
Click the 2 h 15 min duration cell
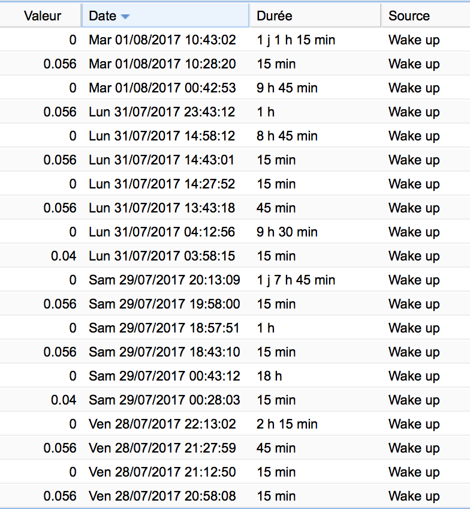click(x=287, y=424)
